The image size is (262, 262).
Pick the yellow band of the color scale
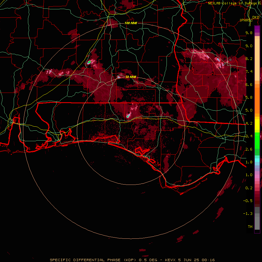tap(257, 125)
